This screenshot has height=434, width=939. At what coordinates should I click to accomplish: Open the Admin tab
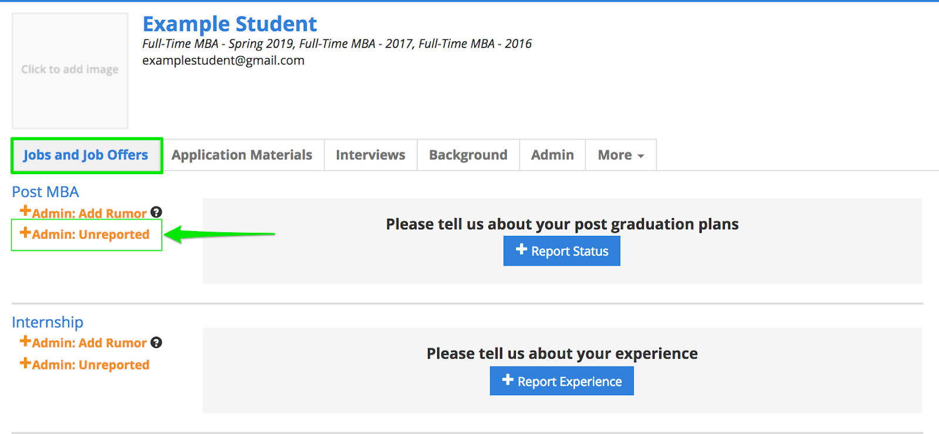tap(552, 155)
